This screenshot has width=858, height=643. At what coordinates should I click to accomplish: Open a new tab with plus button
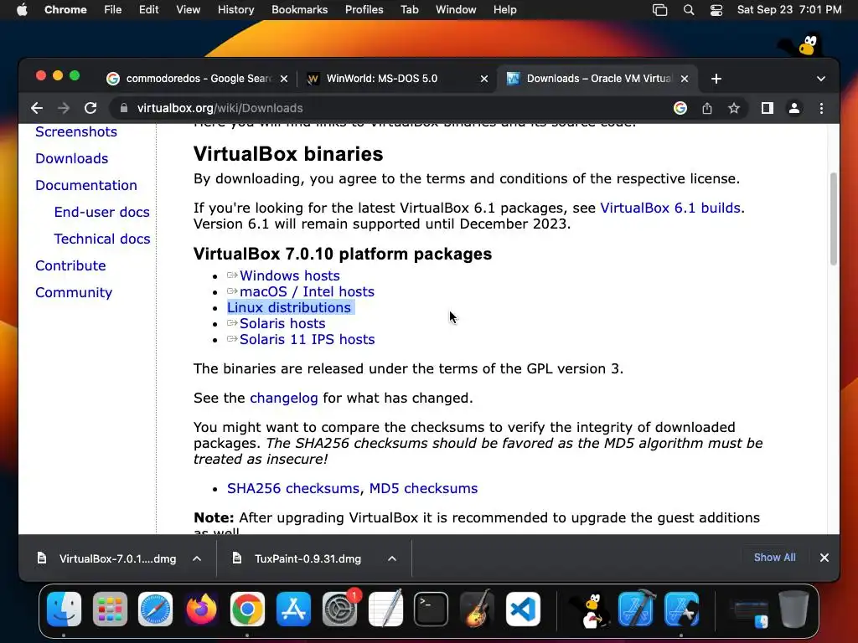pyautogui.click(x=716, y=79)
